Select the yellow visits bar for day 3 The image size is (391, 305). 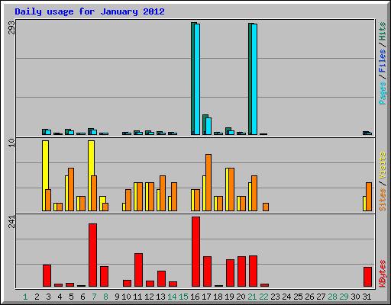(45, 175)
